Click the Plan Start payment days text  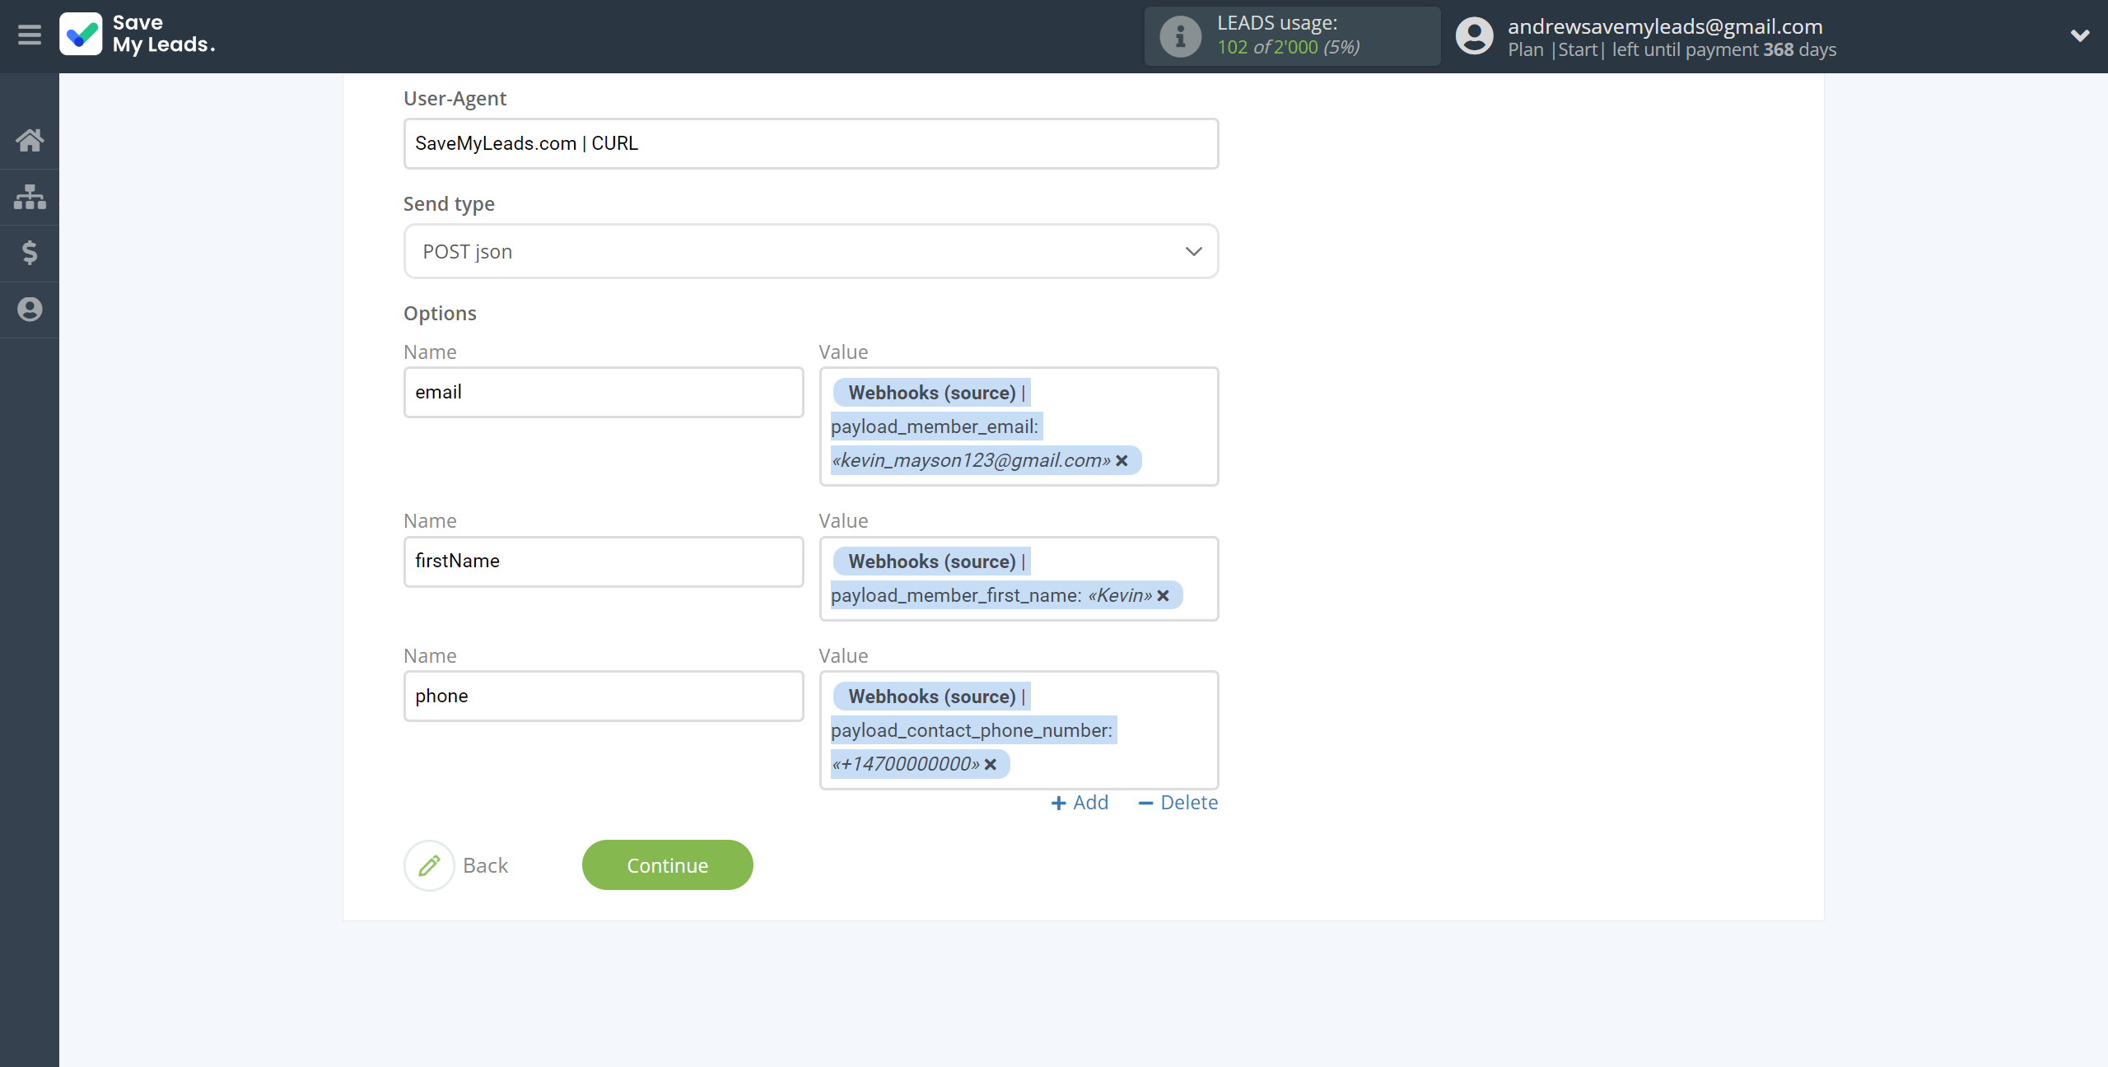point(1672,49)
